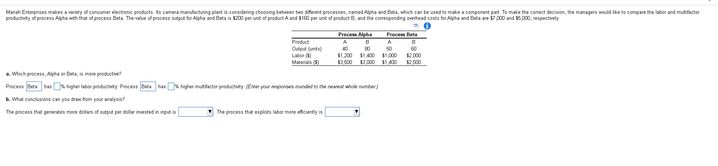Click the $2,000 labor cell

(x=414, y=55)
